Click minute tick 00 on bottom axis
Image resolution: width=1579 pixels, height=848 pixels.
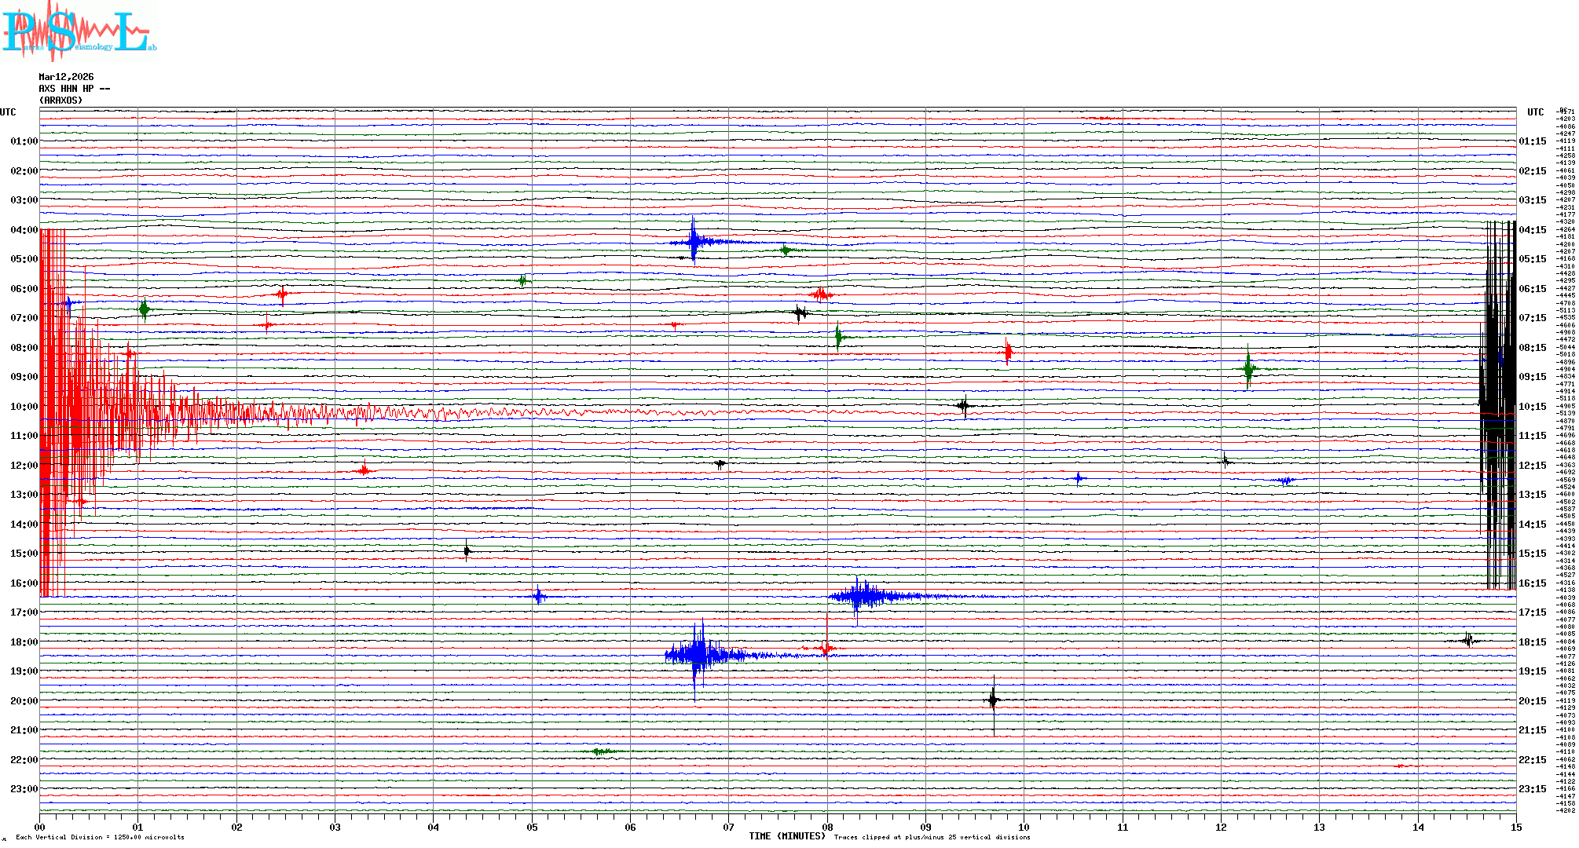pyautogui.click(x=40, y=827)
